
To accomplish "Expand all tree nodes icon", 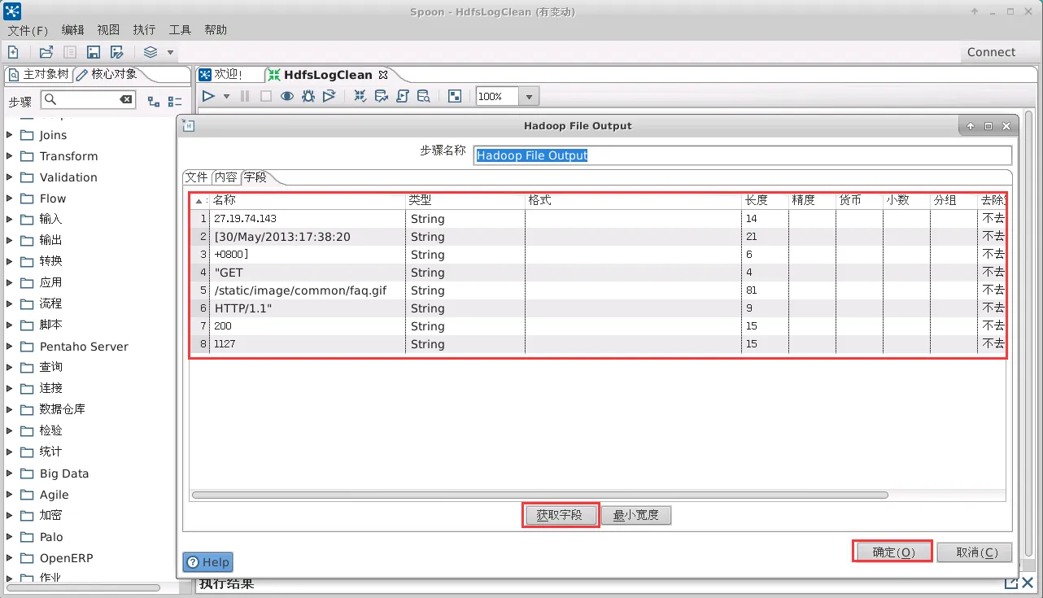I will coord(154,102).
